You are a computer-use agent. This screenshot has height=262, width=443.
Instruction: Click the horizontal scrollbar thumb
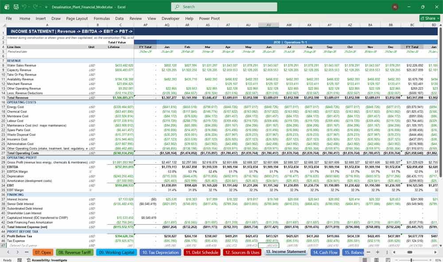410,252
